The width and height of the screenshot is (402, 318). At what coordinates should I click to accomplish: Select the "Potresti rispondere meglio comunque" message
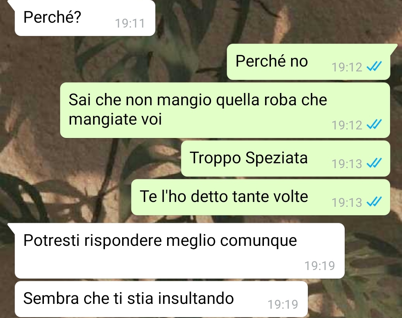pyautogui.click(x=179, y=251)
